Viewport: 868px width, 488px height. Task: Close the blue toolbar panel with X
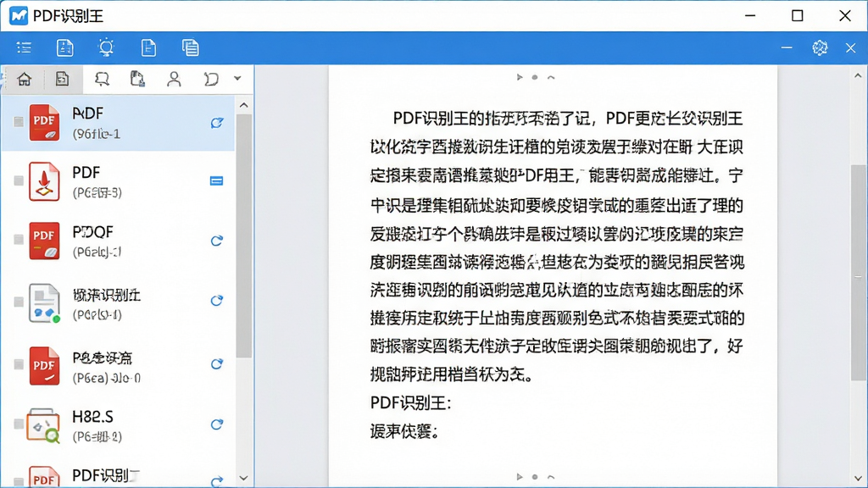tap(851, 48)
